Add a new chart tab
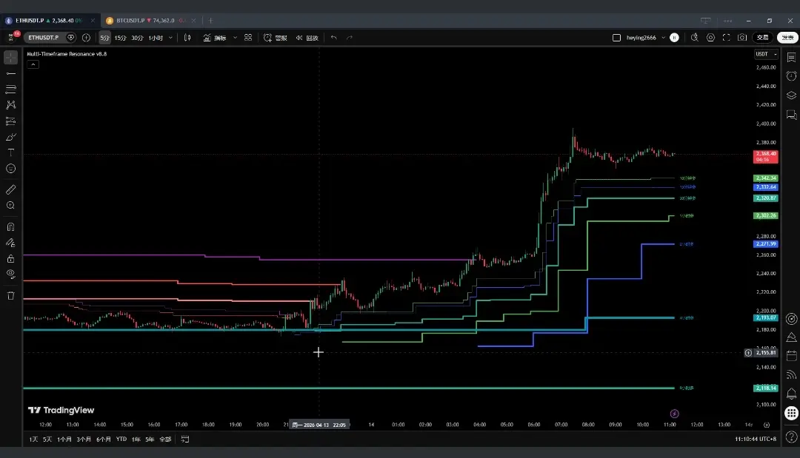800x458 pixels. tap(210, 21)
